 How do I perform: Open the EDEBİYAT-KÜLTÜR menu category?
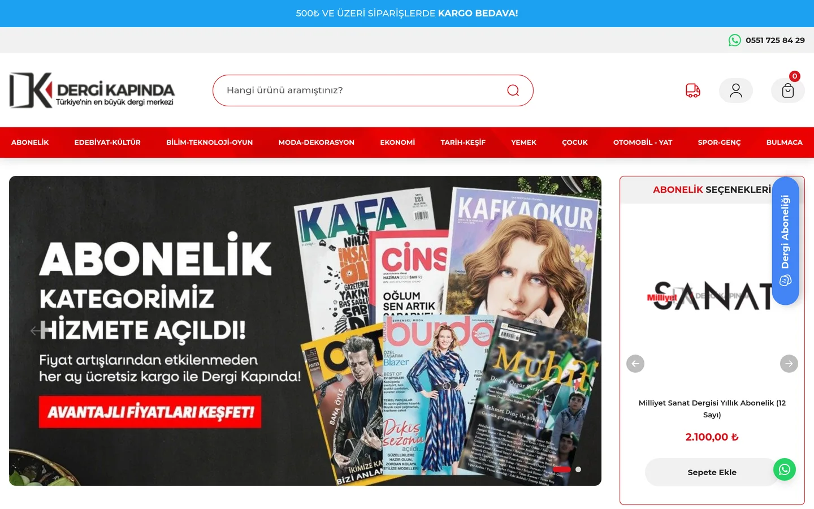pos(107,143)
